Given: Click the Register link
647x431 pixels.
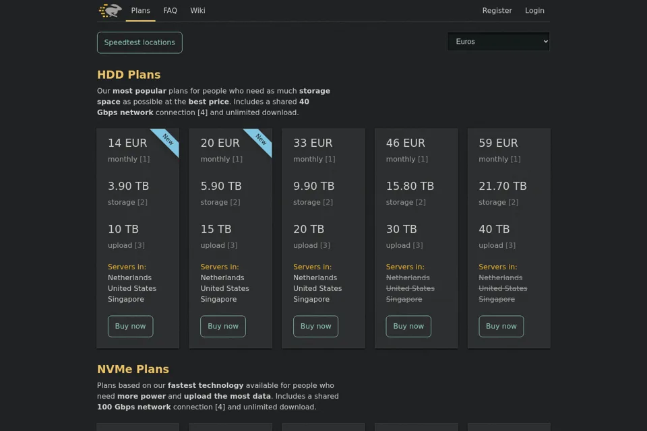Looking at the screenshot, I should 497,11.
